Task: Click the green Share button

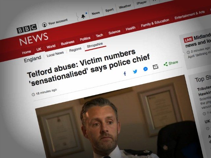Action: [171, 63]
